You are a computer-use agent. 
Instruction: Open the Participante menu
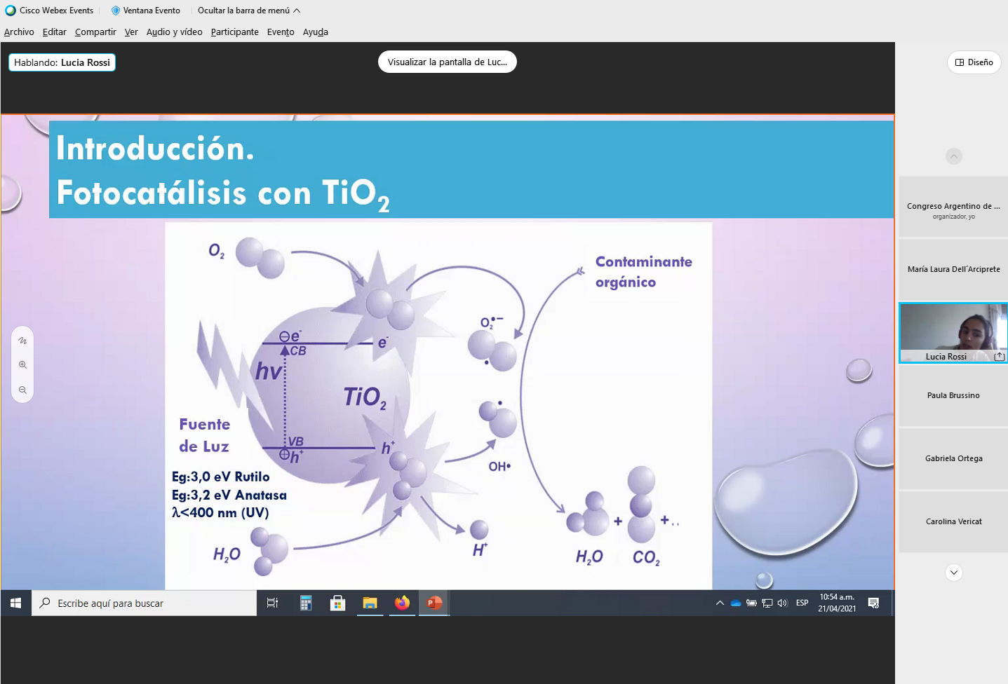point(234,32)
